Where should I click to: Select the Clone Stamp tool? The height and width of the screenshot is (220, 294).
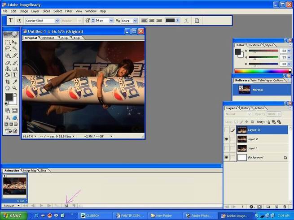[x=8, y=69]
